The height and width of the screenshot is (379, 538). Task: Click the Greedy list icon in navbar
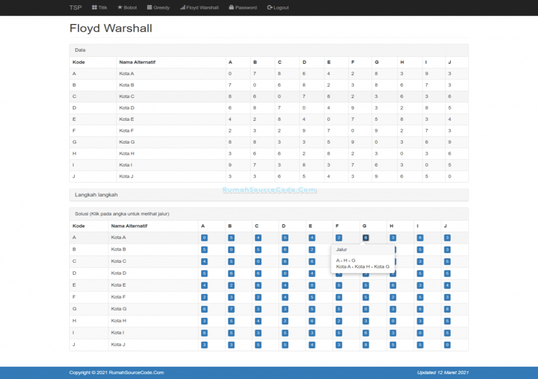(149, 7)
